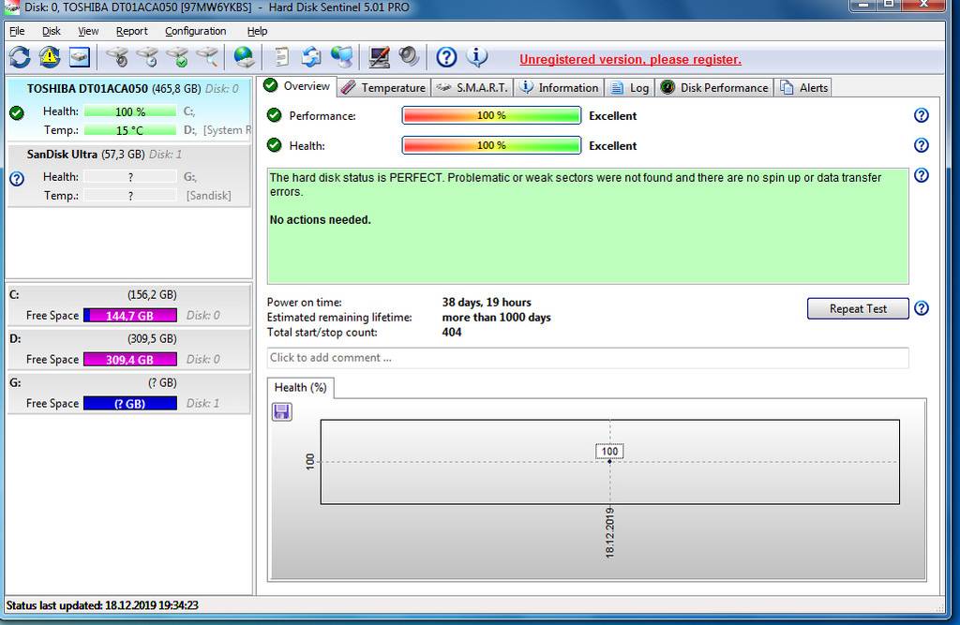Click the monitor with screwdriver configuration icon
Viewport: 960px width, 625px height.
tap(379, 57)
